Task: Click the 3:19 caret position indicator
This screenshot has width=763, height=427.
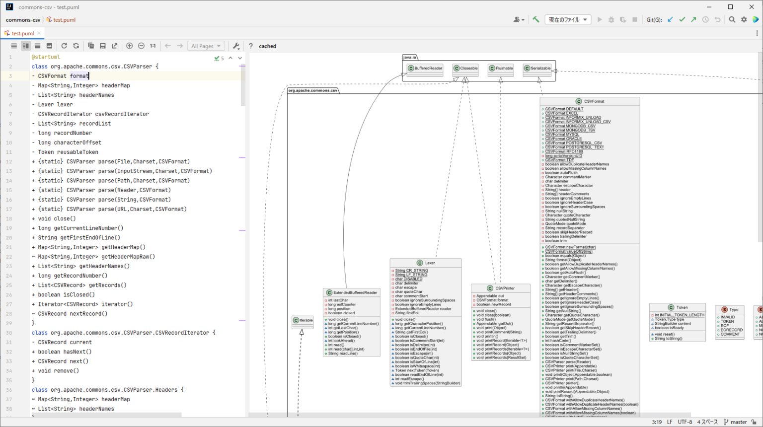Action: (x=656, y=422)
